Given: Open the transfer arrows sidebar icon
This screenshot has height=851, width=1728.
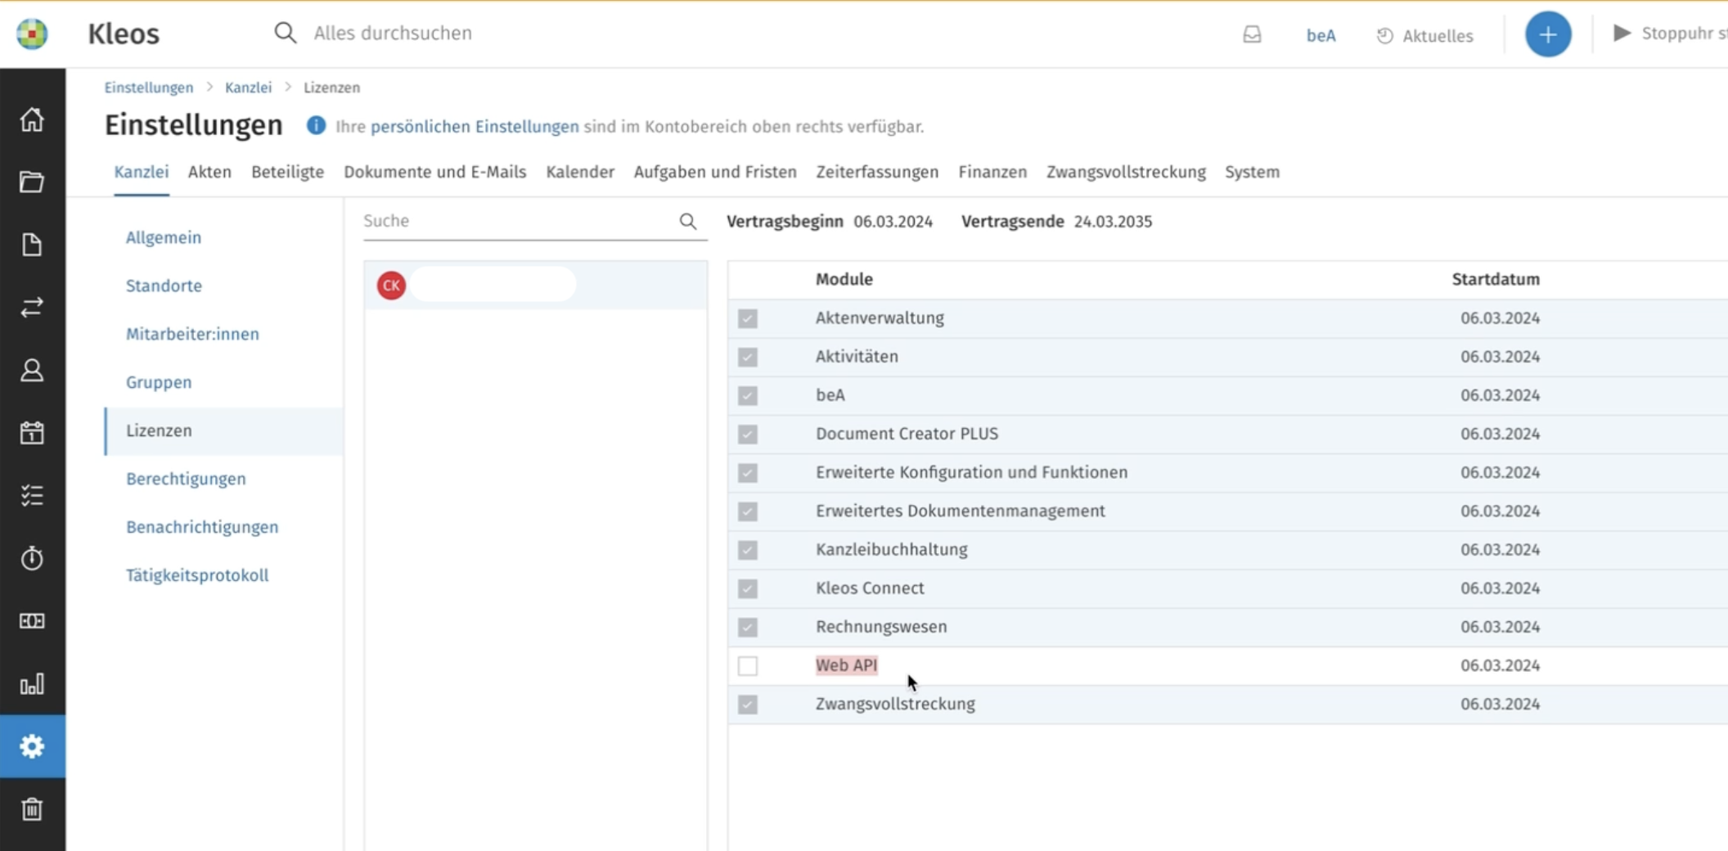Looking at the screenshot, I should click(x=32, y=308).
